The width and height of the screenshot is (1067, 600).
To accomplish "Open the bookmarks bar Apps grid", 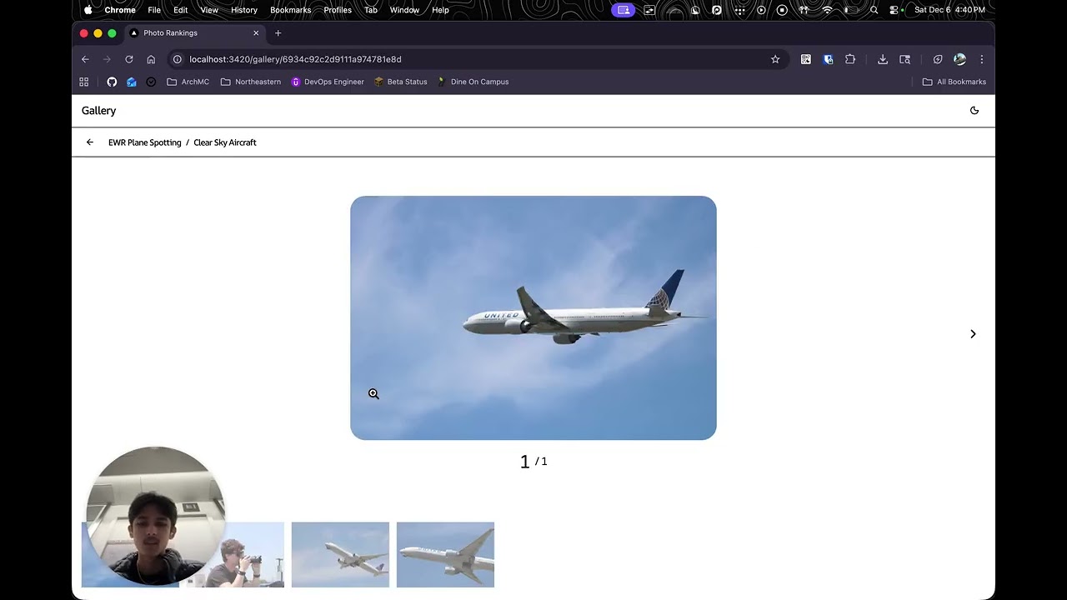I will 84,82.
